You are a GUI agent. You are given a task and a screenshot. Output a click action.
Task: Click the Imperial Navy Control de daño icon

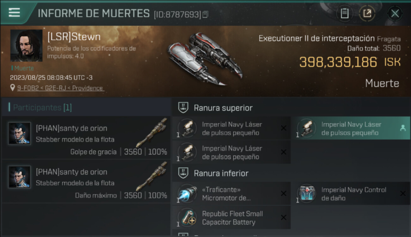click(306, 194)
